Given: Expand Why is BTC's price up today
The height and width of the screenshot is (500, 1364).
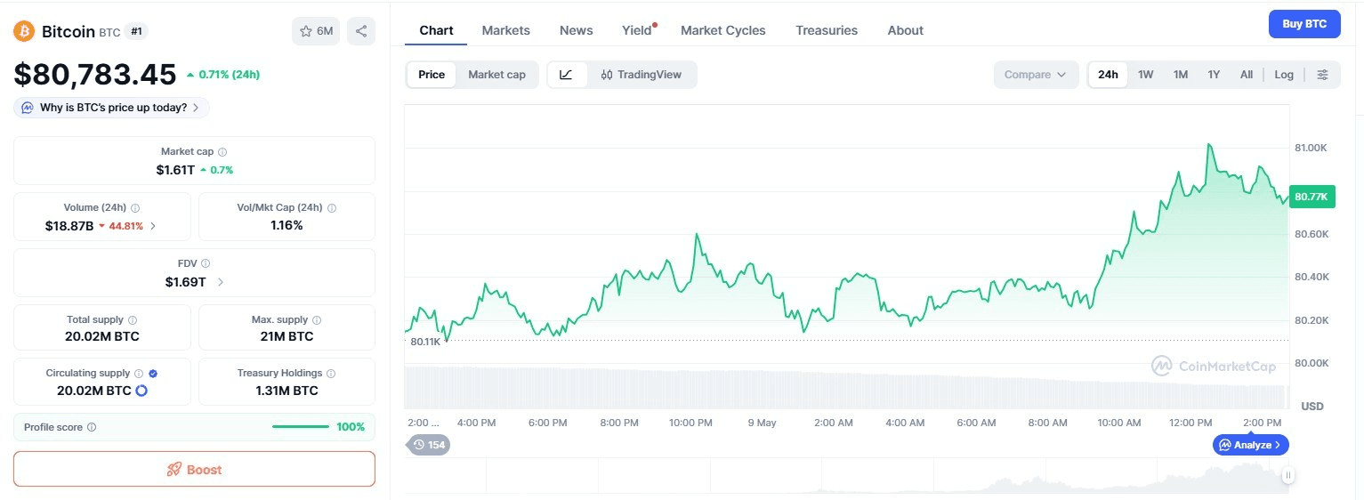Looking at the screenshot, I should click(x=112, y=108).
